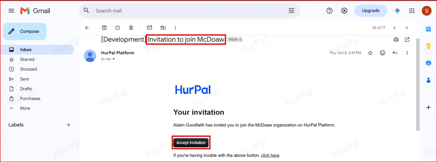Compose a new email
437x162 pixels.
25,31
